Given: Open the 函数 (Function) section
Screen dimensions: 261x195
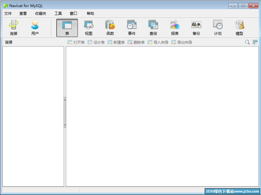Looking at the screenshot, I should 110,28.
